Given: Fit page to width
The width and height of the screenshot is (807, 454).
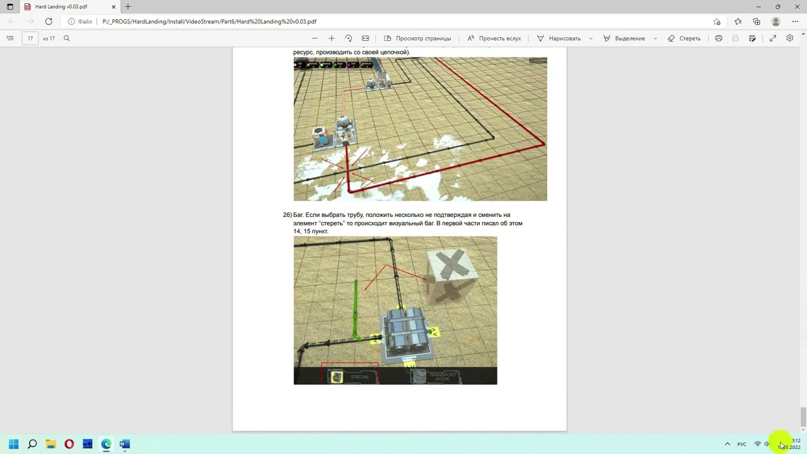Looking at the screenshot, I should coord(365,38).
